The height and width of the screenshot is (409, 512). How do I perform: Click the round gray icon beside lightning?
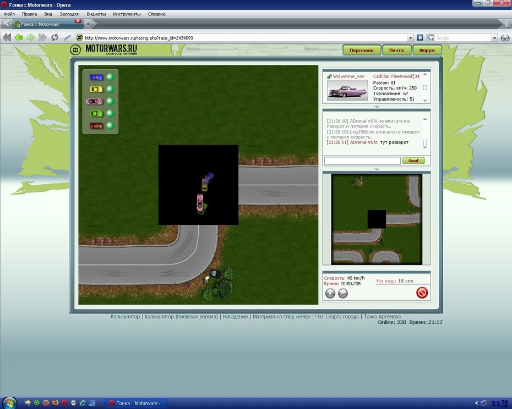point(342,294)
